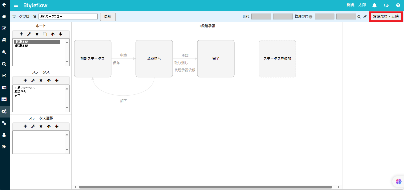This screenshot has height=190, width=404.
Task: Move the route down with the down arrow
Action: [61, 34]
